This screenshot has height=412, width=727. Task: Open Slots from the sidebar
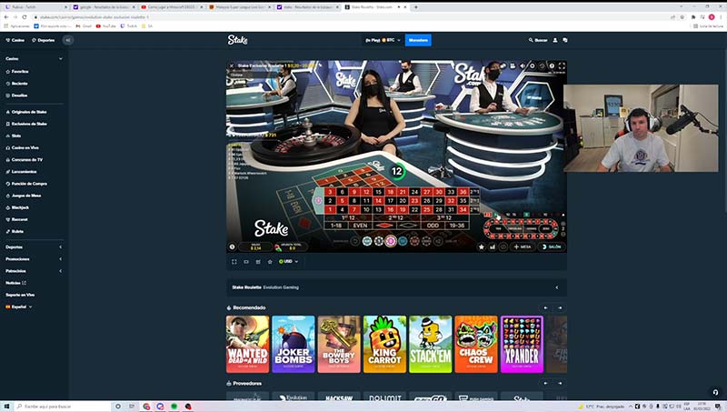(17, 136)
